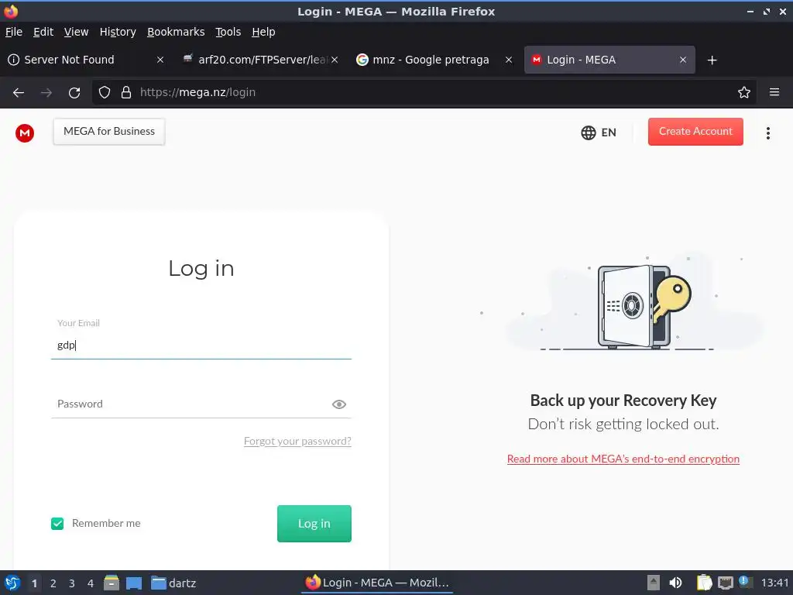Switch to workspace 3 in taskbar
Image resolution: width=793 pixels, height=595 pixels.
pos(72,583)
